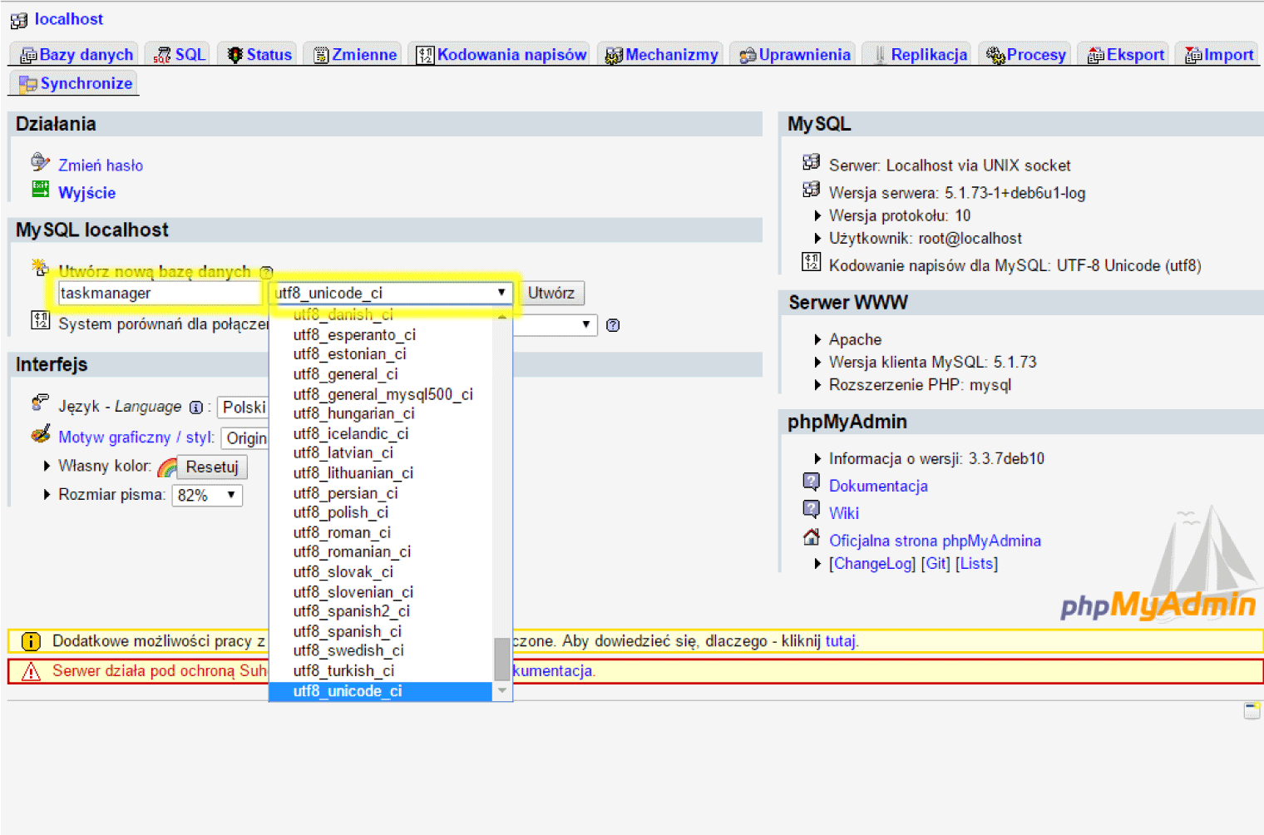Open Oficjalna strona phpMyAdmina link
This screenshot has height=835, width=1264.
pyautogui.click(x=935, y=541)
